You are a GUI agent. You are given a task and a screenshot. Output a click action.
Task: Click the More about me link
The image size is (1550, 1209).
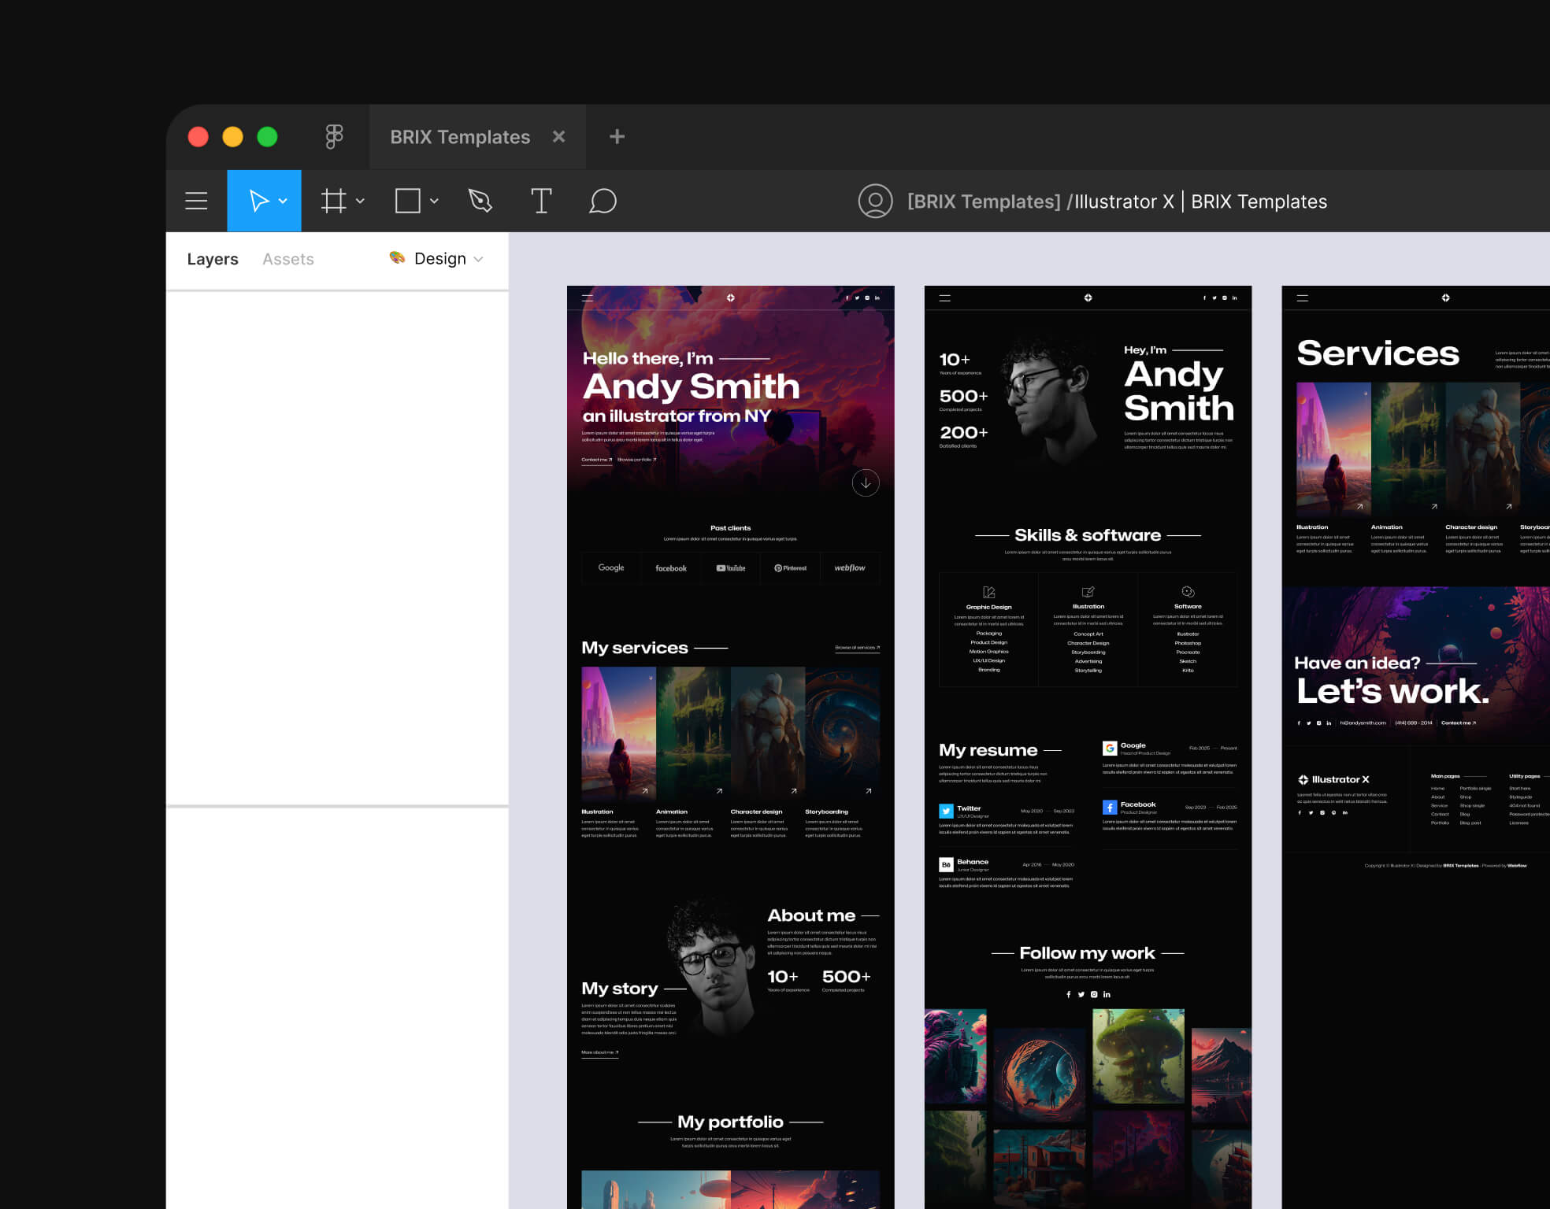(599, 1052)
